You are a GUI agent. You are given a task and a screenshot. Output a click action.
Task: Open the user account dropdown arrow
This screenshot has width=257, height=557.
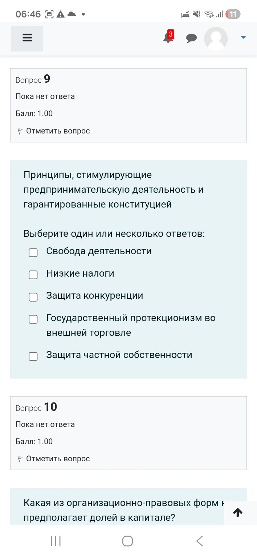[243, 37]
